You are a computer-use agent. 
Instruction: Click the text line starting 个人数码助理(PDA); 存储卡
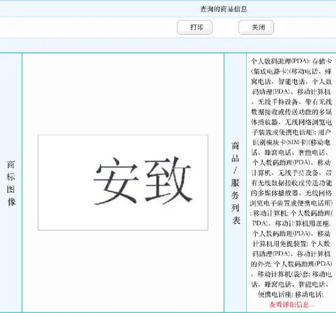(x=291, y=61)
